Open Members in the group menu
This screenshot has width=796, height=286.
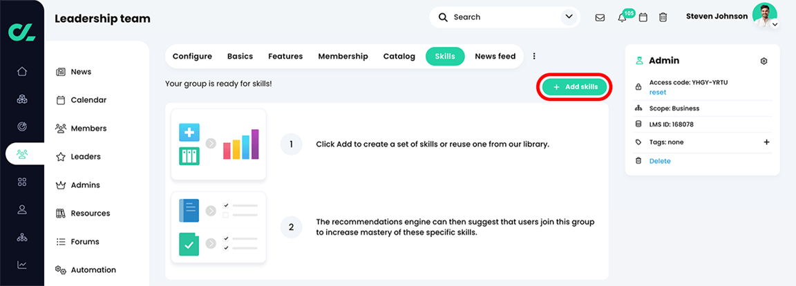82,128
